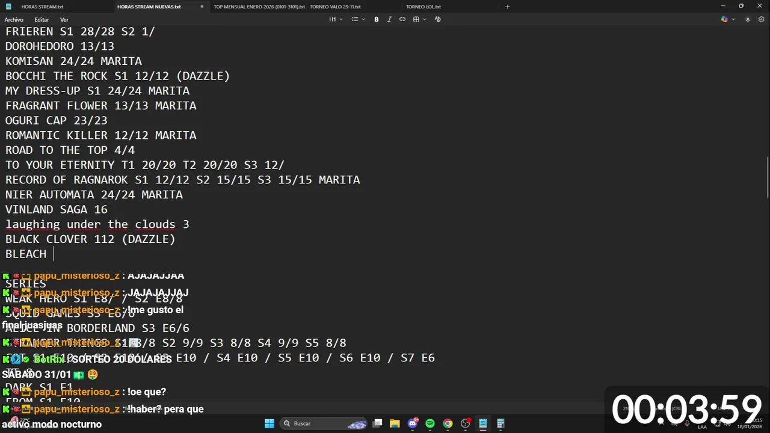Open Task View on the taskbar
This screenshot has width=770, height=433.
click(x=377, y=423)
